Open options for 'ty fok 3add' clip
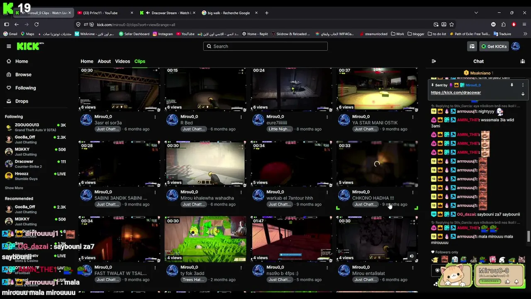Image resolution: width=531 pixels, height=299 pixels. click(x=241, y=267)
